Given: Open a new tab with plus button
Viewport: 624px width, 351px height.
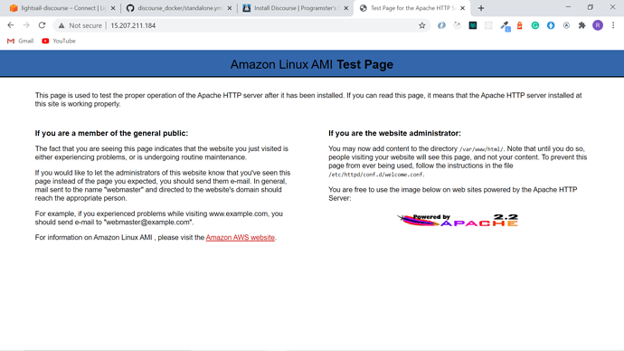Looking at the screenshot, I should [x=481, y=8].
